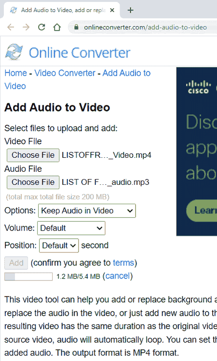
Task: Reload the page with refresh icon
Action: pos(41,27)
